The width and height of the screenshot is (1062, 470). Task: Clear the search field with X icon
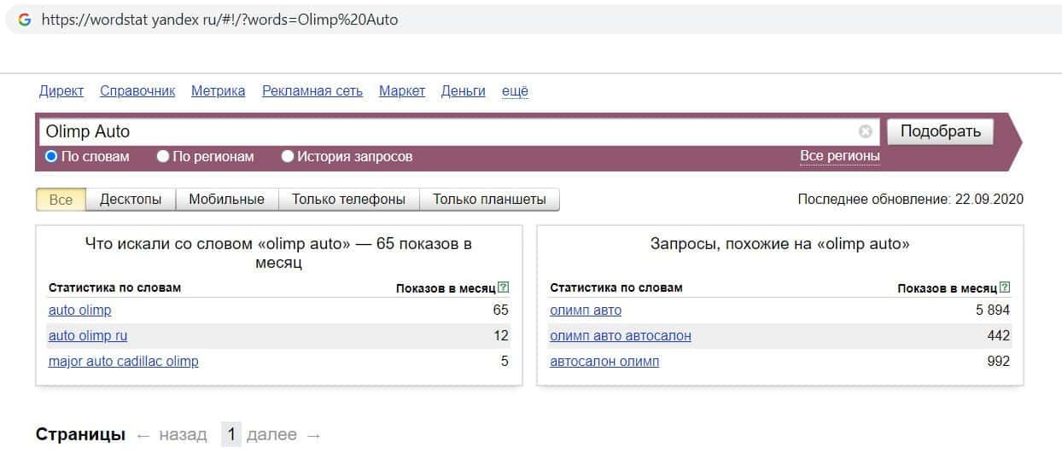[865, 131]
